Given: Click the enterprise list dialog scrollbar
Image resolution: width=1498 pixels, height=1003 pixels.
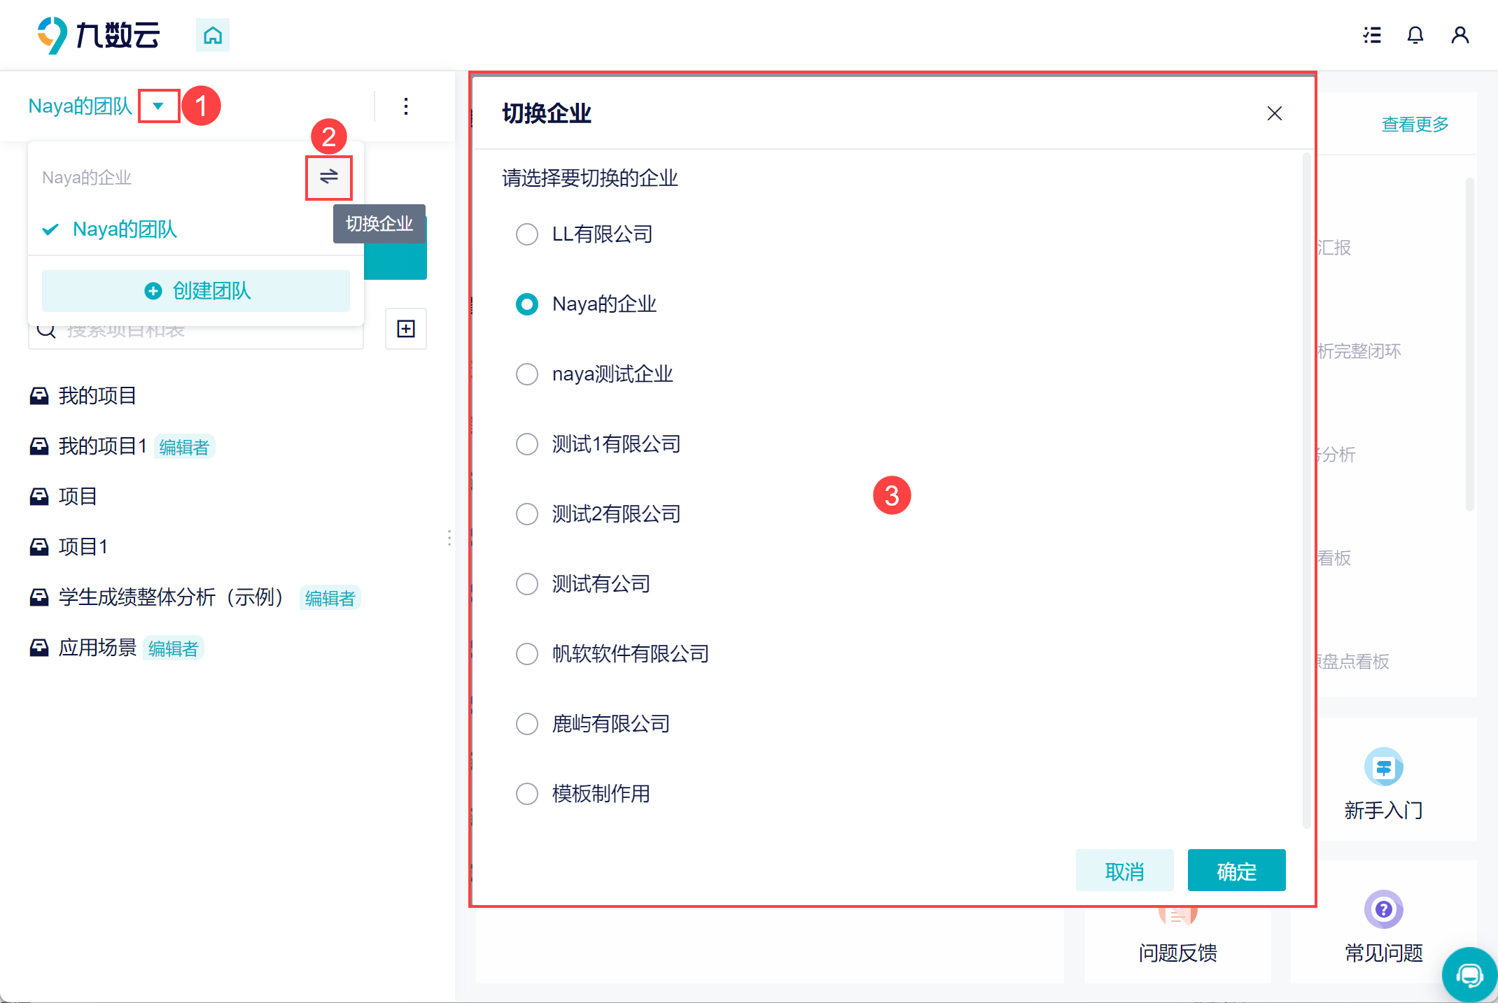Looking at the screenshot, I should click(x=1306, y=490).
